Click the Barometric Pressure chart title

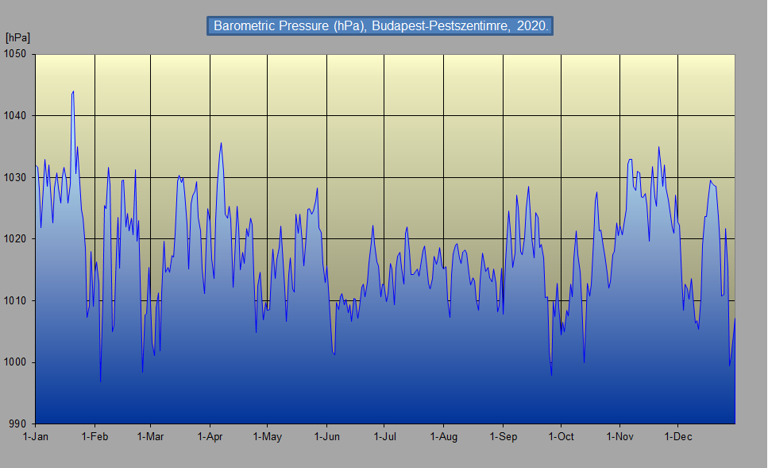coord(380,26)
